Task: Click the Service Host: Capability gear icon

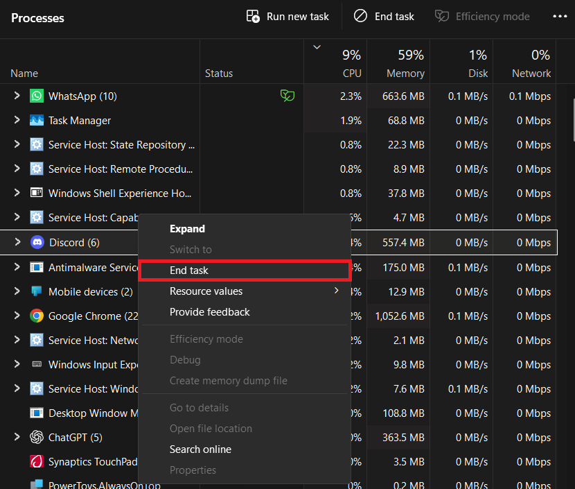Action: pyautogui.click(x=37, y=217)
